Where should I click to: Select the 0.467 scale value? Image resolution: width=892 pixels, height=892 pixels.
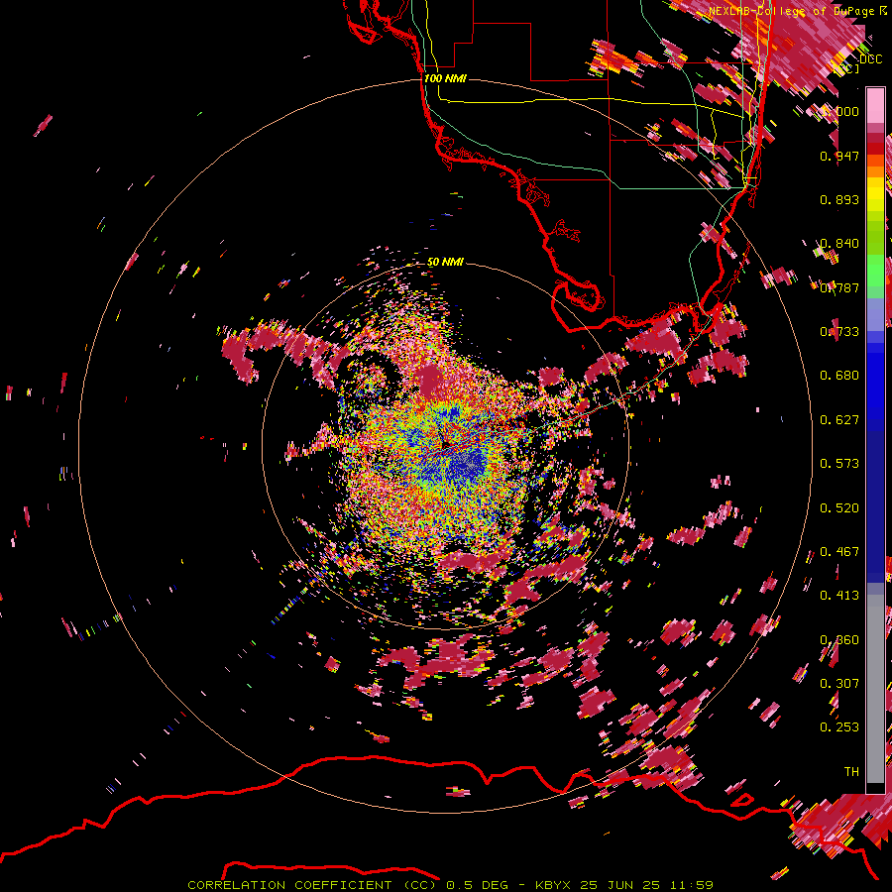(x=839, y=552)
